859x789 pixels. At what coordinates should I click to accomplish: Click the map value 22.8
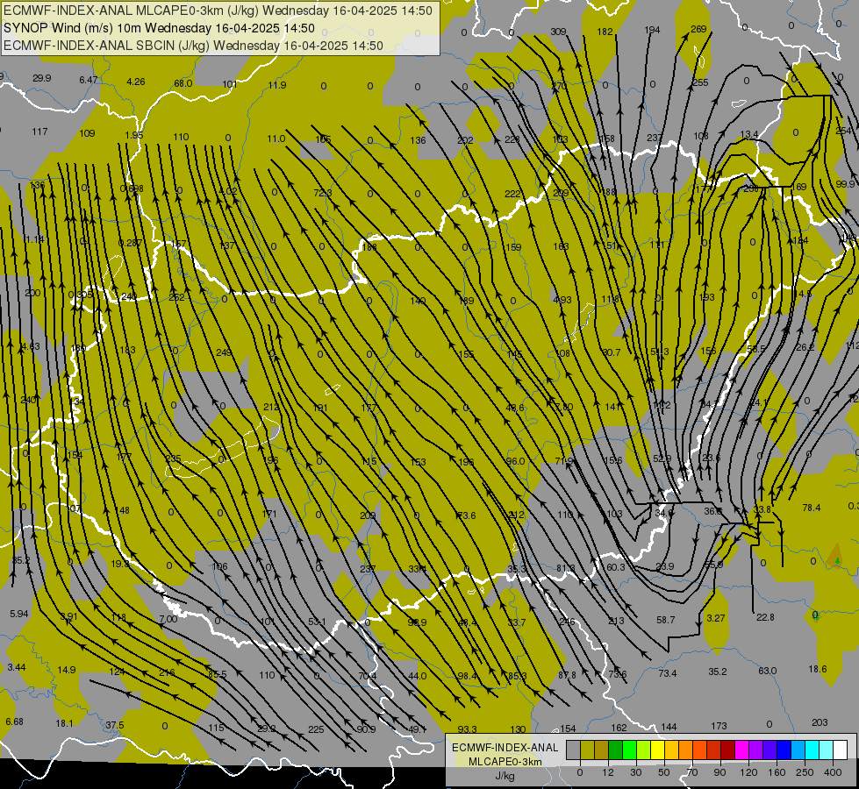[x=765, y=617]
